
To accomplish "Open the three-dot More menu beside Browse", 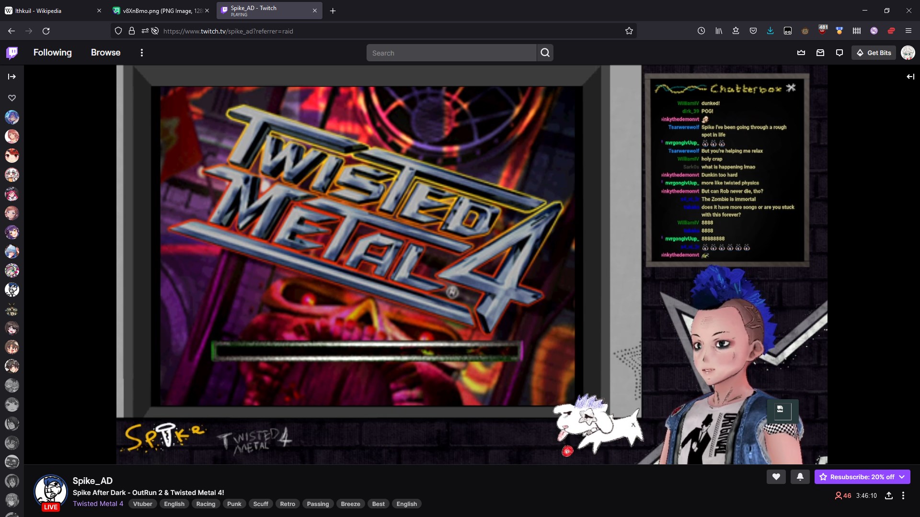I will 141,53.
